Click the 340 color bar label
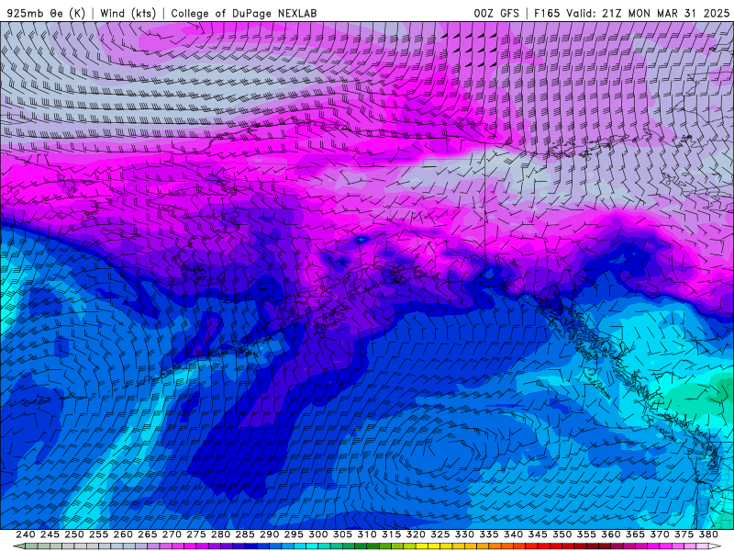734x551 pixels. click(513, 534)
